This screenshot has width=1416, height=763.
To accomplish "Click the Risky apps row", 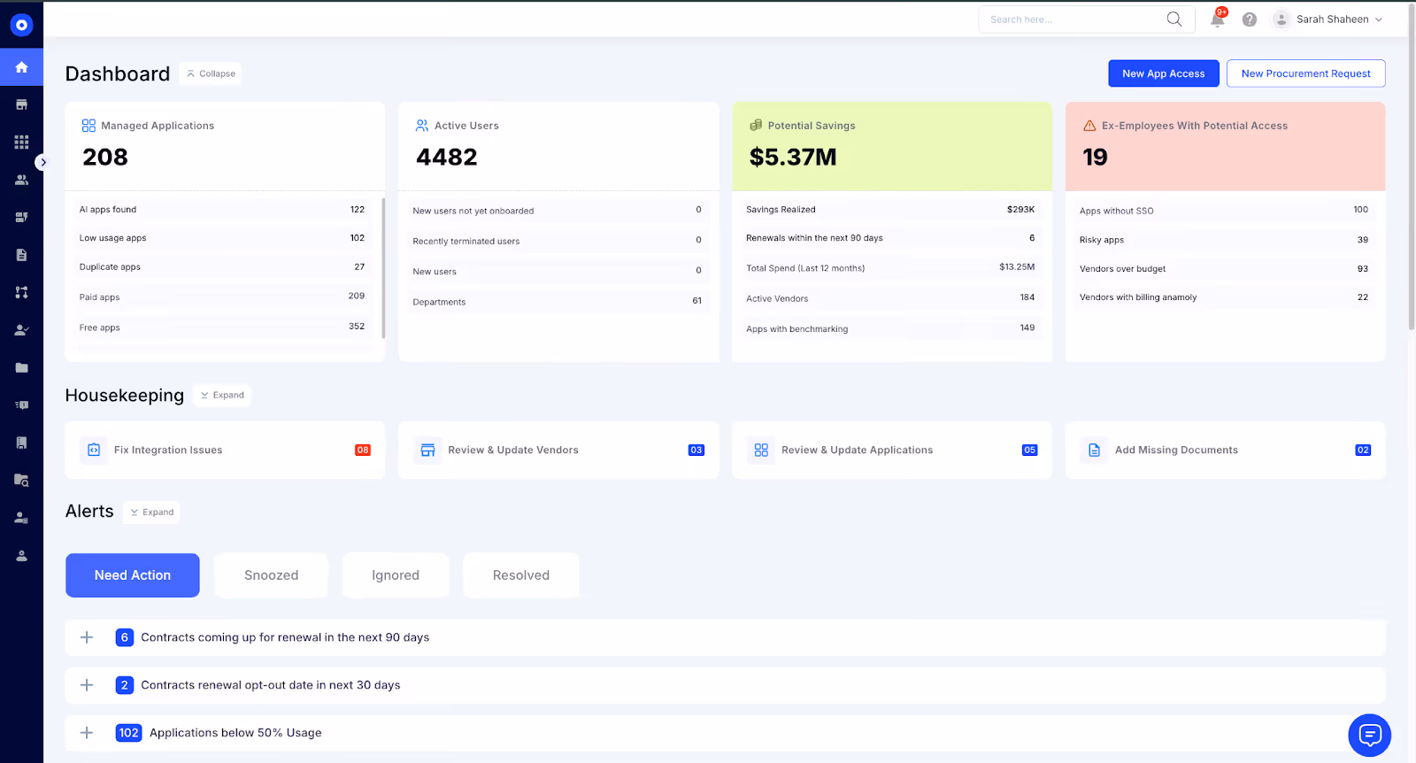I will (x=1226, y=240).
